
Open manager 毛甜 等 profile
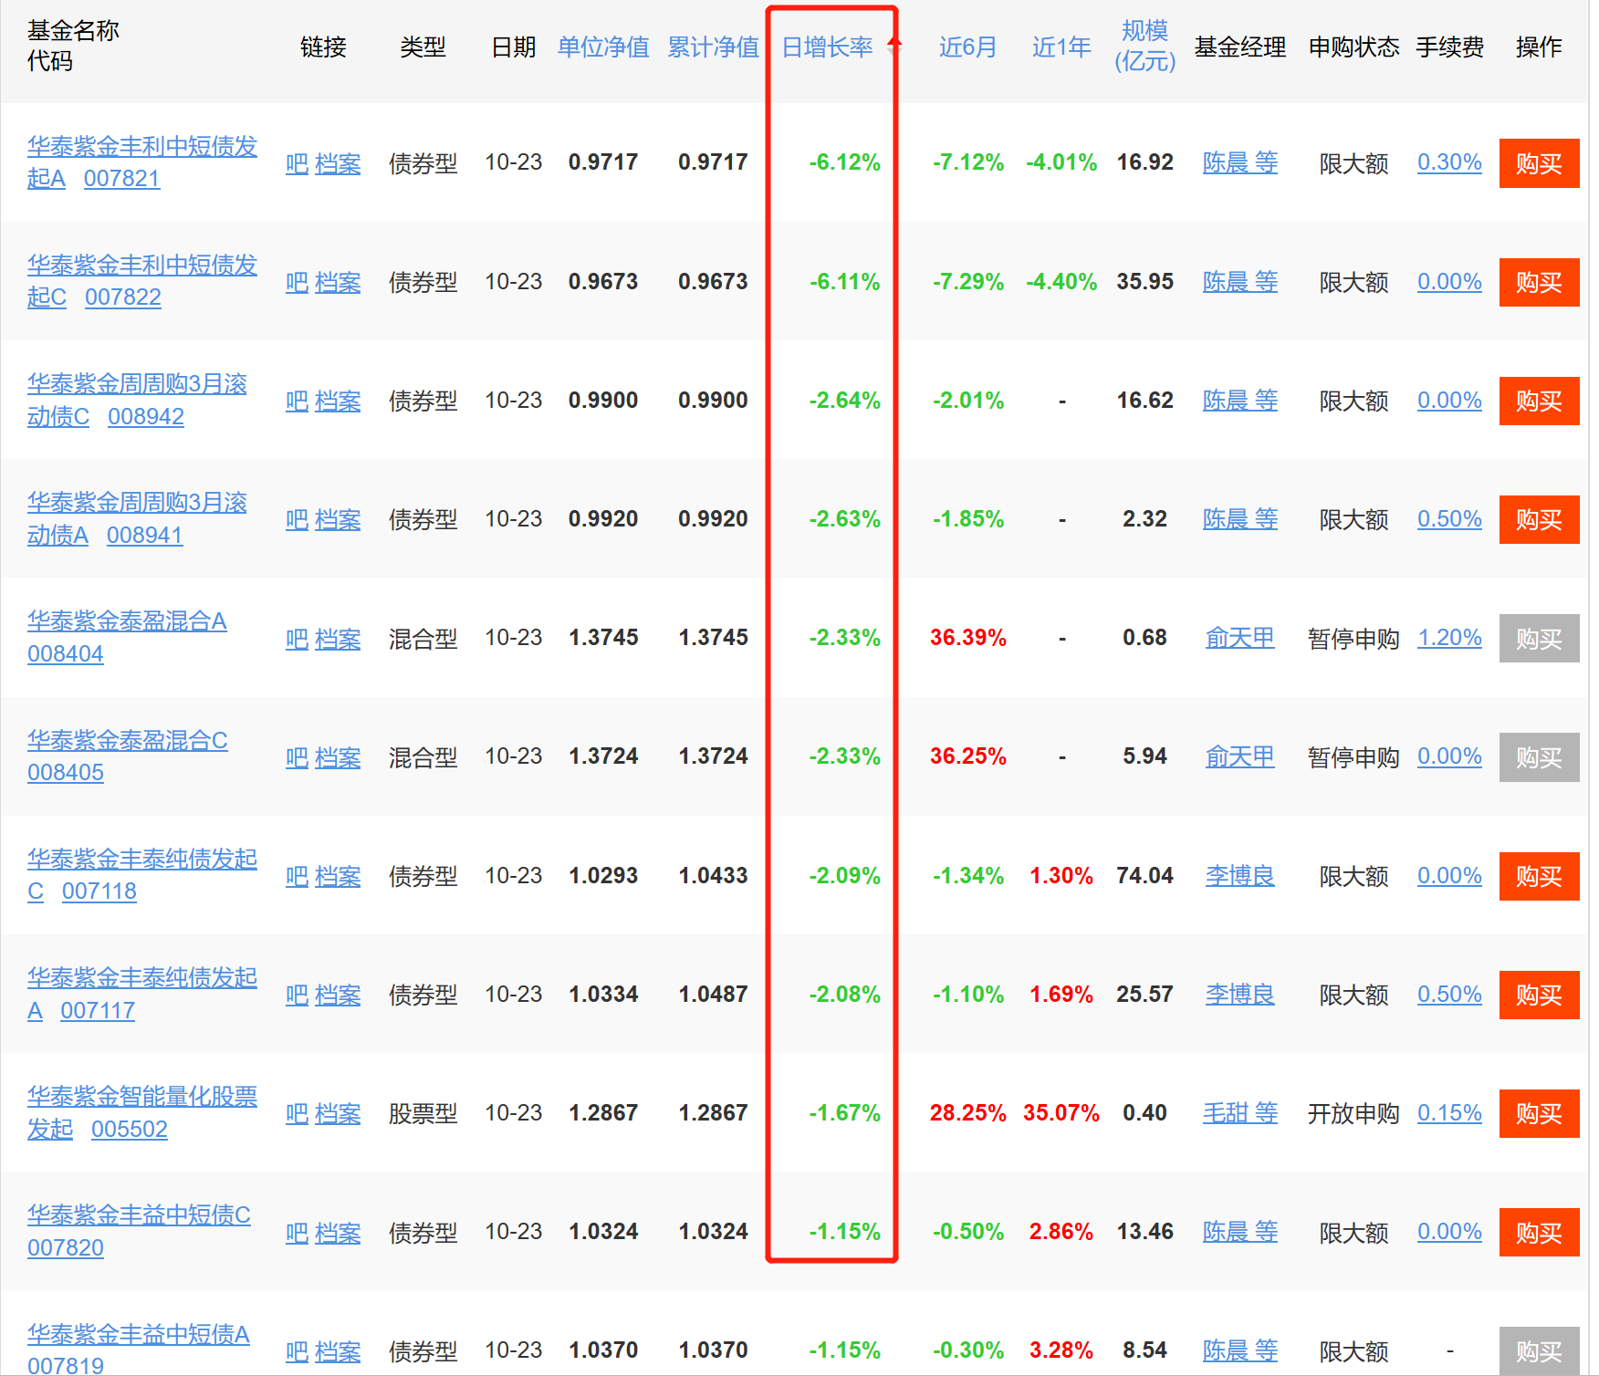(x=1239, y=1113)
